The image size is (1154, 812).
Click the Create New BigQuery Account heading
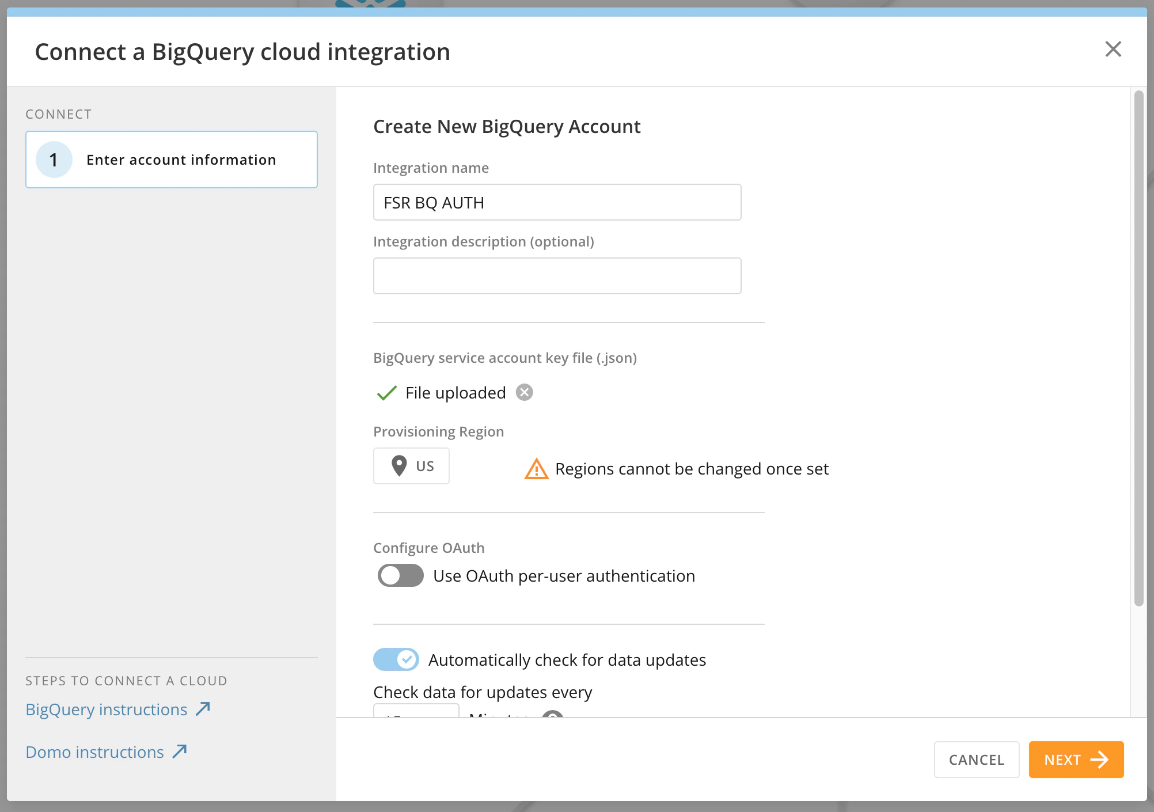[x=507, y=126]
